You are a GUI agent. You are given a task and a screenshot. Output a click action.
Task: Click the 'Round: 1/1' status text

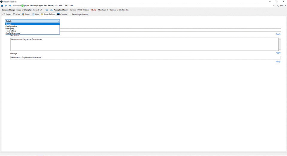coord(37,10)
